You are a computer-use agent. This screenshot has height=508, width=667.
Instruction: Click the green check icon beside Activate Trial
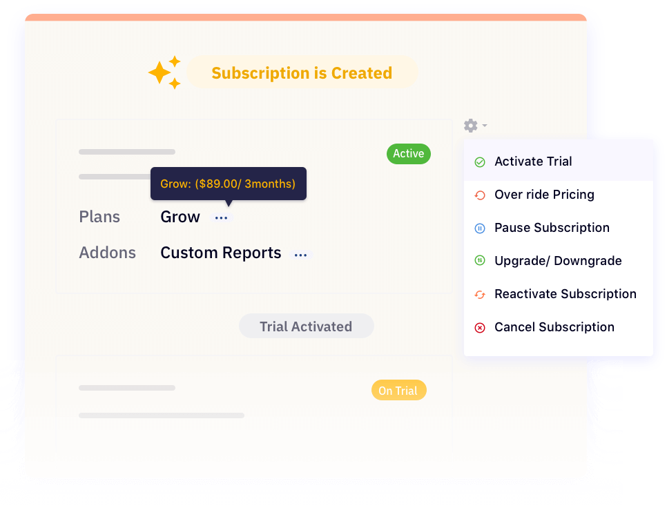481,162
